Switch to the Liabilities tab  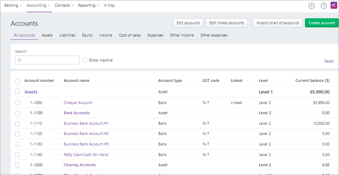(67, 35)
